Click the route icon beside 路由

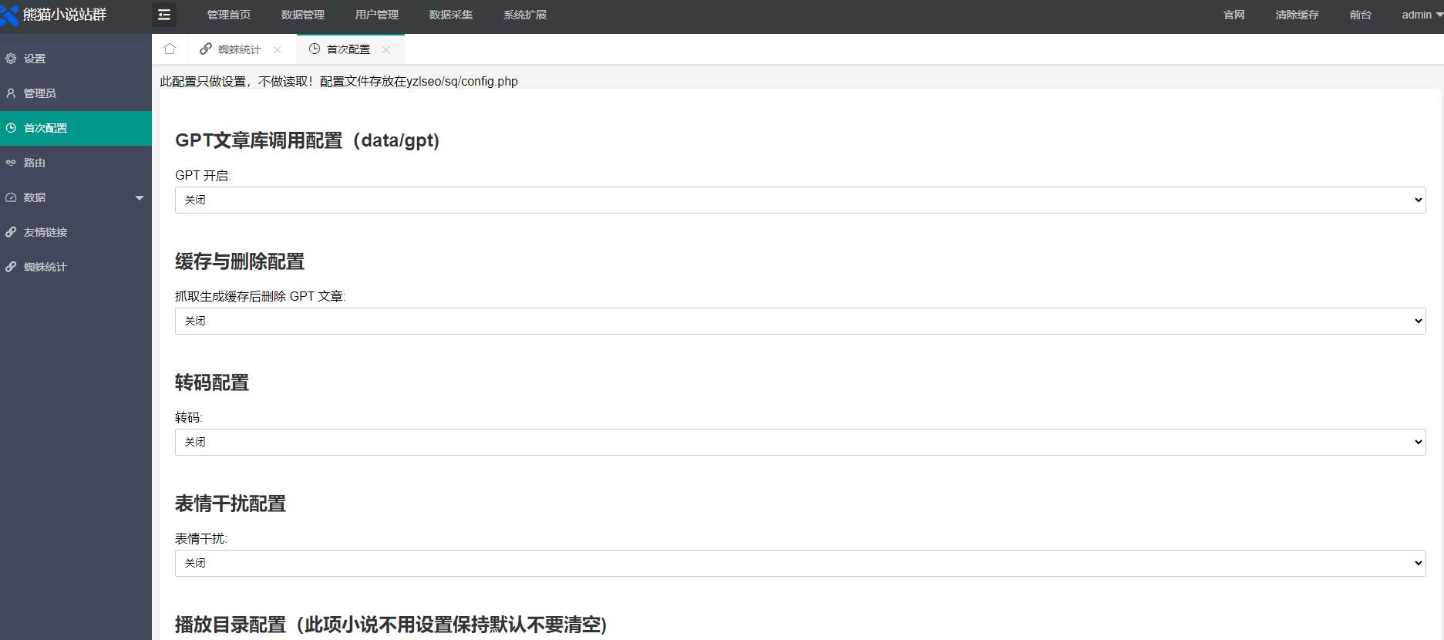click(11, 163)
